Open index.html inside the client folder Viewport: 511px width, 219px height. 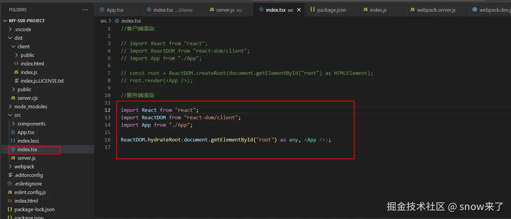[32, 64]
